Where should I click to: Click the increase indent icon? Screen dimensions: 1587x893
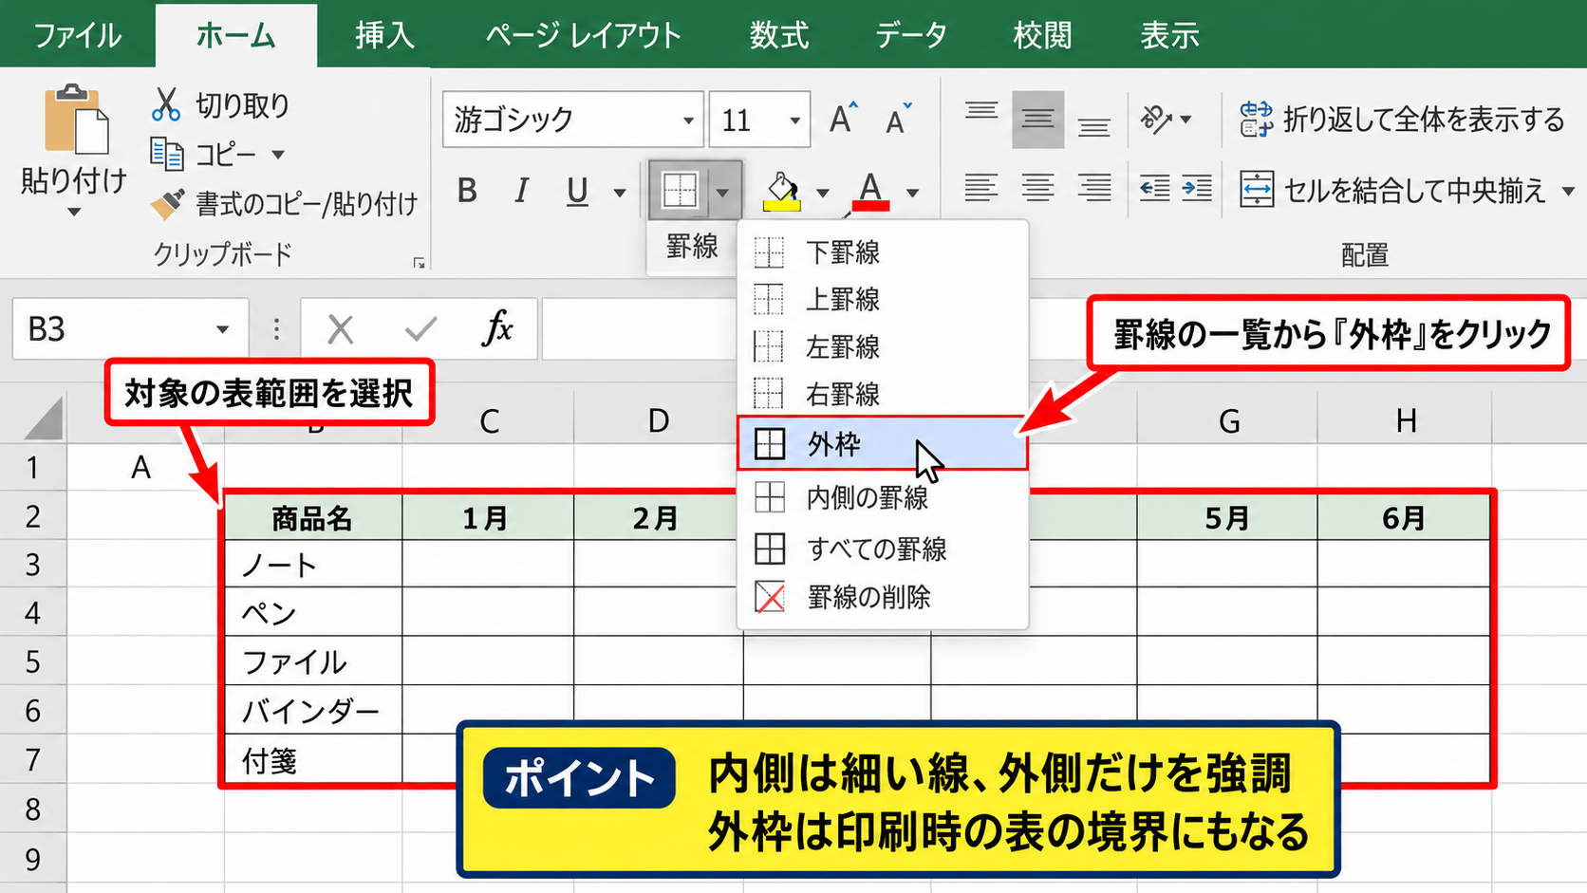tap(1197, 188)
